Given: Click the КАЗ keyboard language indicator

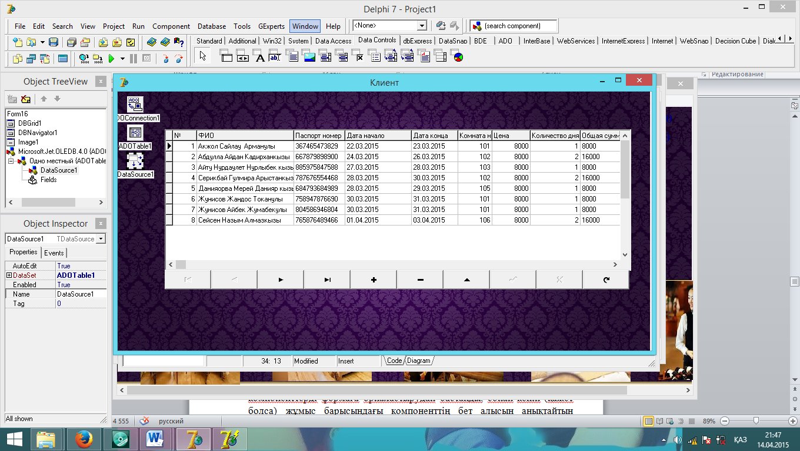Looking at the screenshot, I should pos(741,439).
